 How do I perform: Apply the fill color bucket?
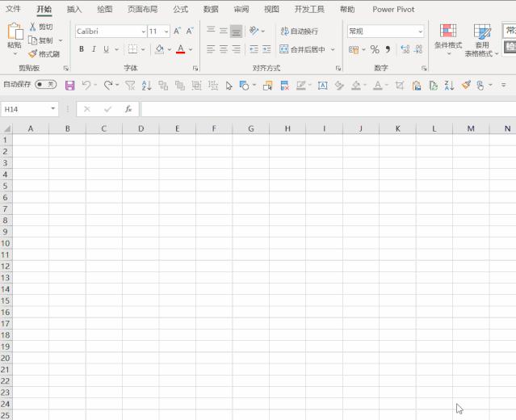click(160, 49)
